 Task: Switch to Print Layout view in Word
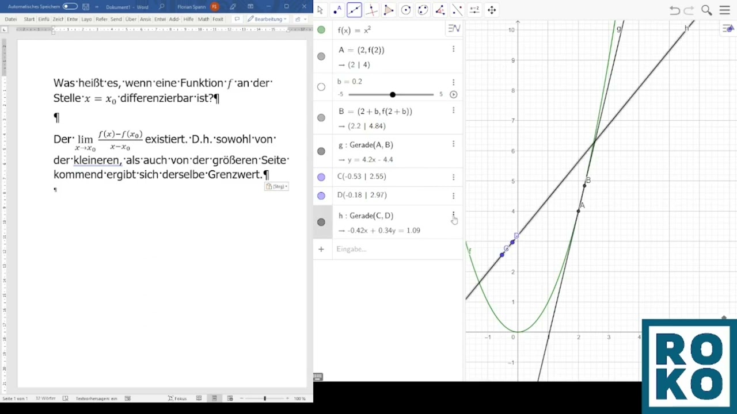point(214,398)
